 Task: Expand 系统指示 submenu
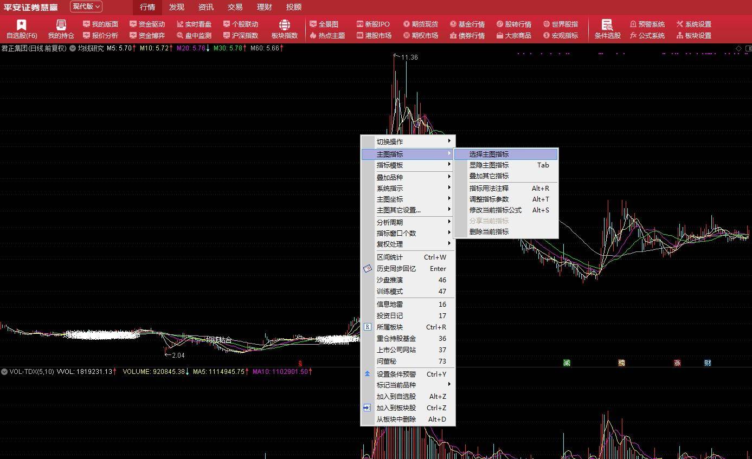pos(408,188)
